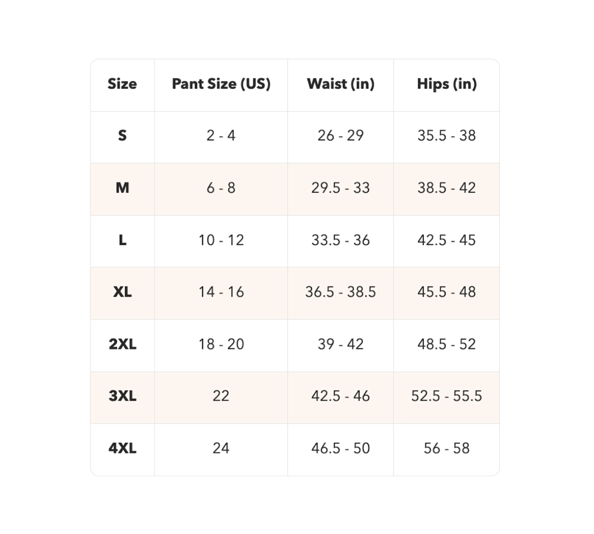
Task: Select the S size row label
Action: (x=122, y=135)
